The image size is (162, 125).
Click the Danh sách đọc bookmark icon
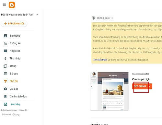pyautogui.click(x=6, y=97)
